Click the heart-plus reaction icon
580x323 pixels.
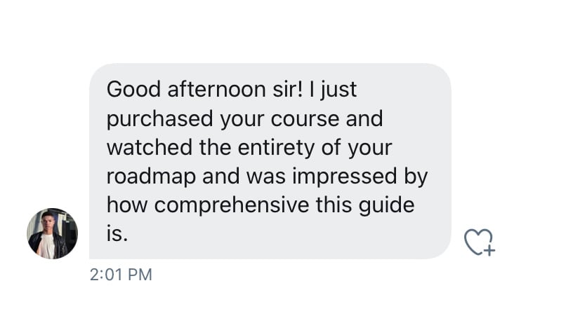coord(480,242)
